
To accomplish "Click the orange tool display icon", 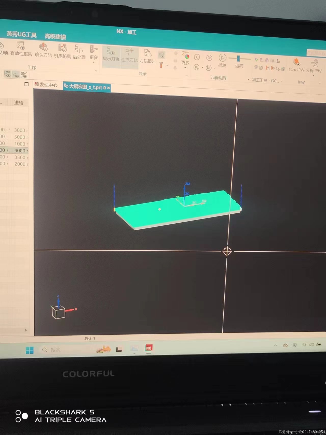I will (x=161, y=65).
